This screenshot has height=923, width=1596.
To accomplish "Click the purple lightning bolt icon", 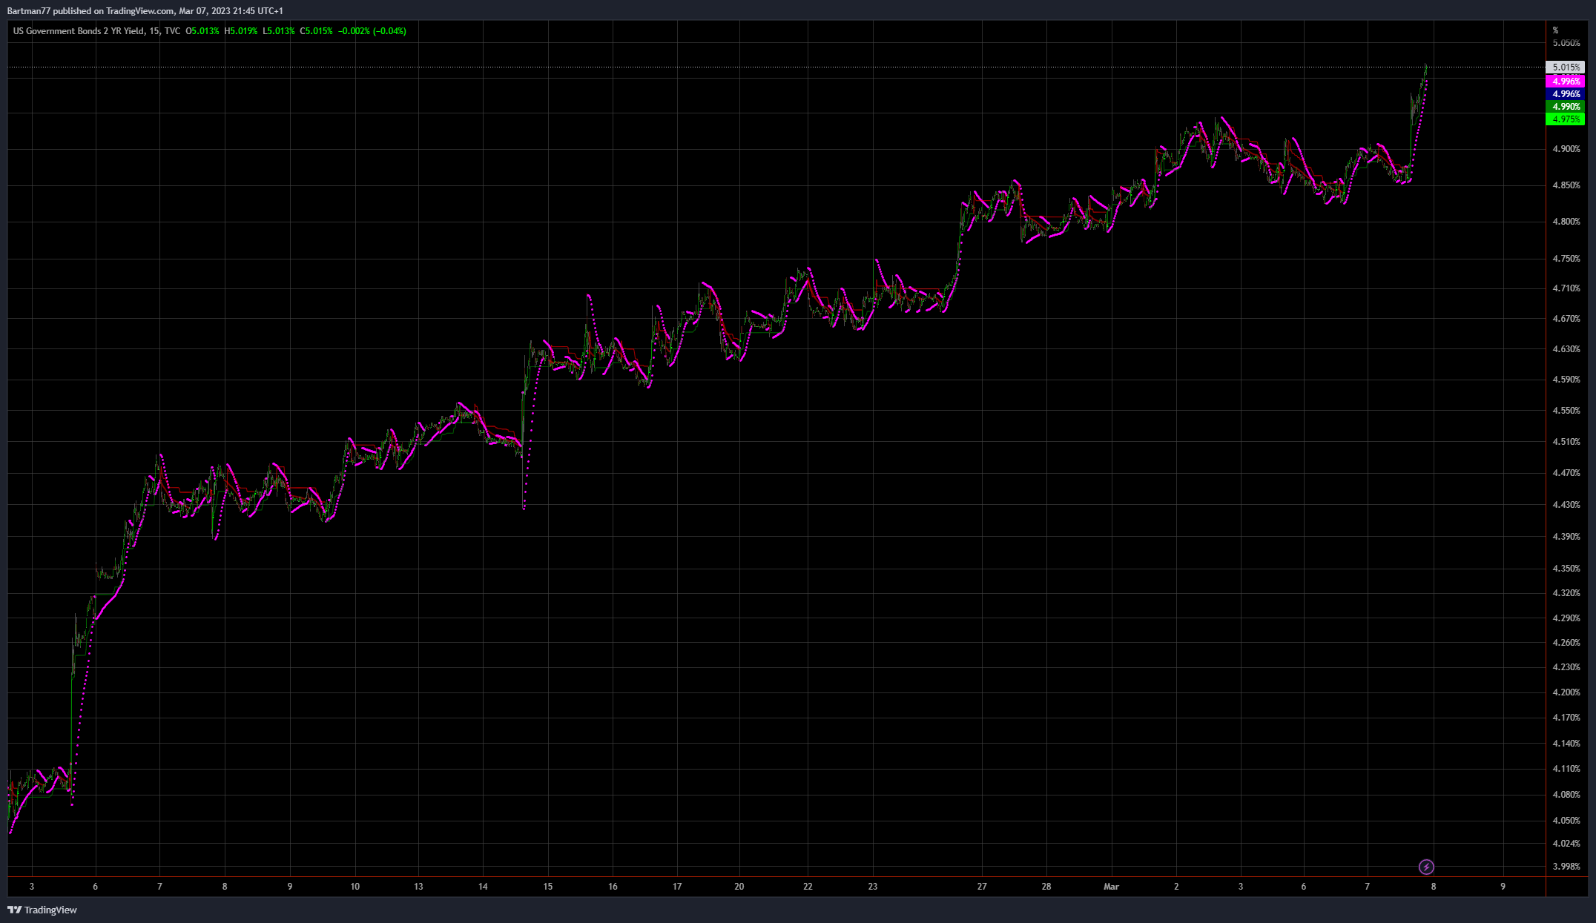I will pos(1425,867).
